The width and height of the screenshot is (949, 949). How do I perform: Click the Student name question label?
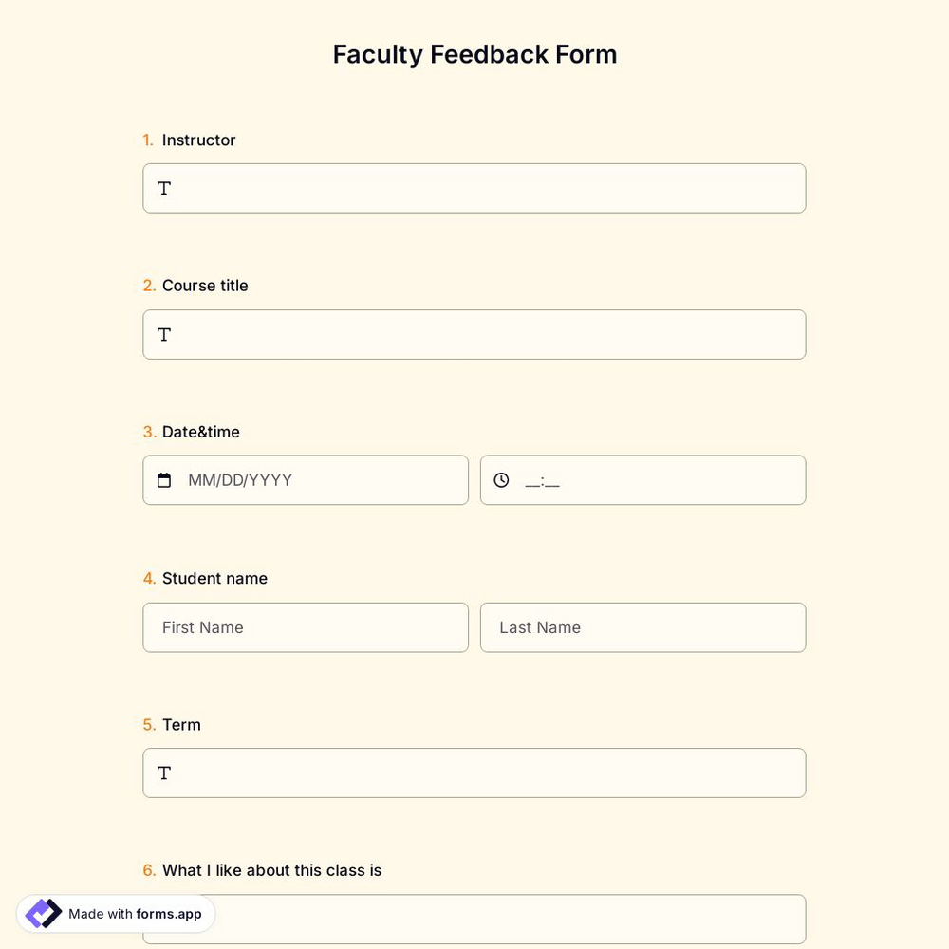click(214, 578)
